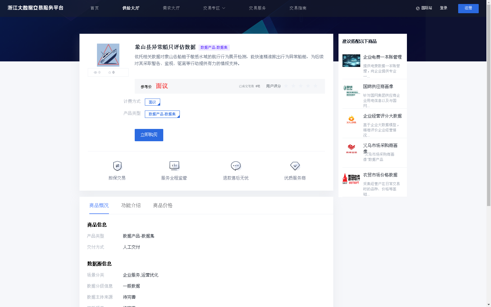Click the 人工交付 delivery value
Screen dimensions: 491x307
coord(132,247)
